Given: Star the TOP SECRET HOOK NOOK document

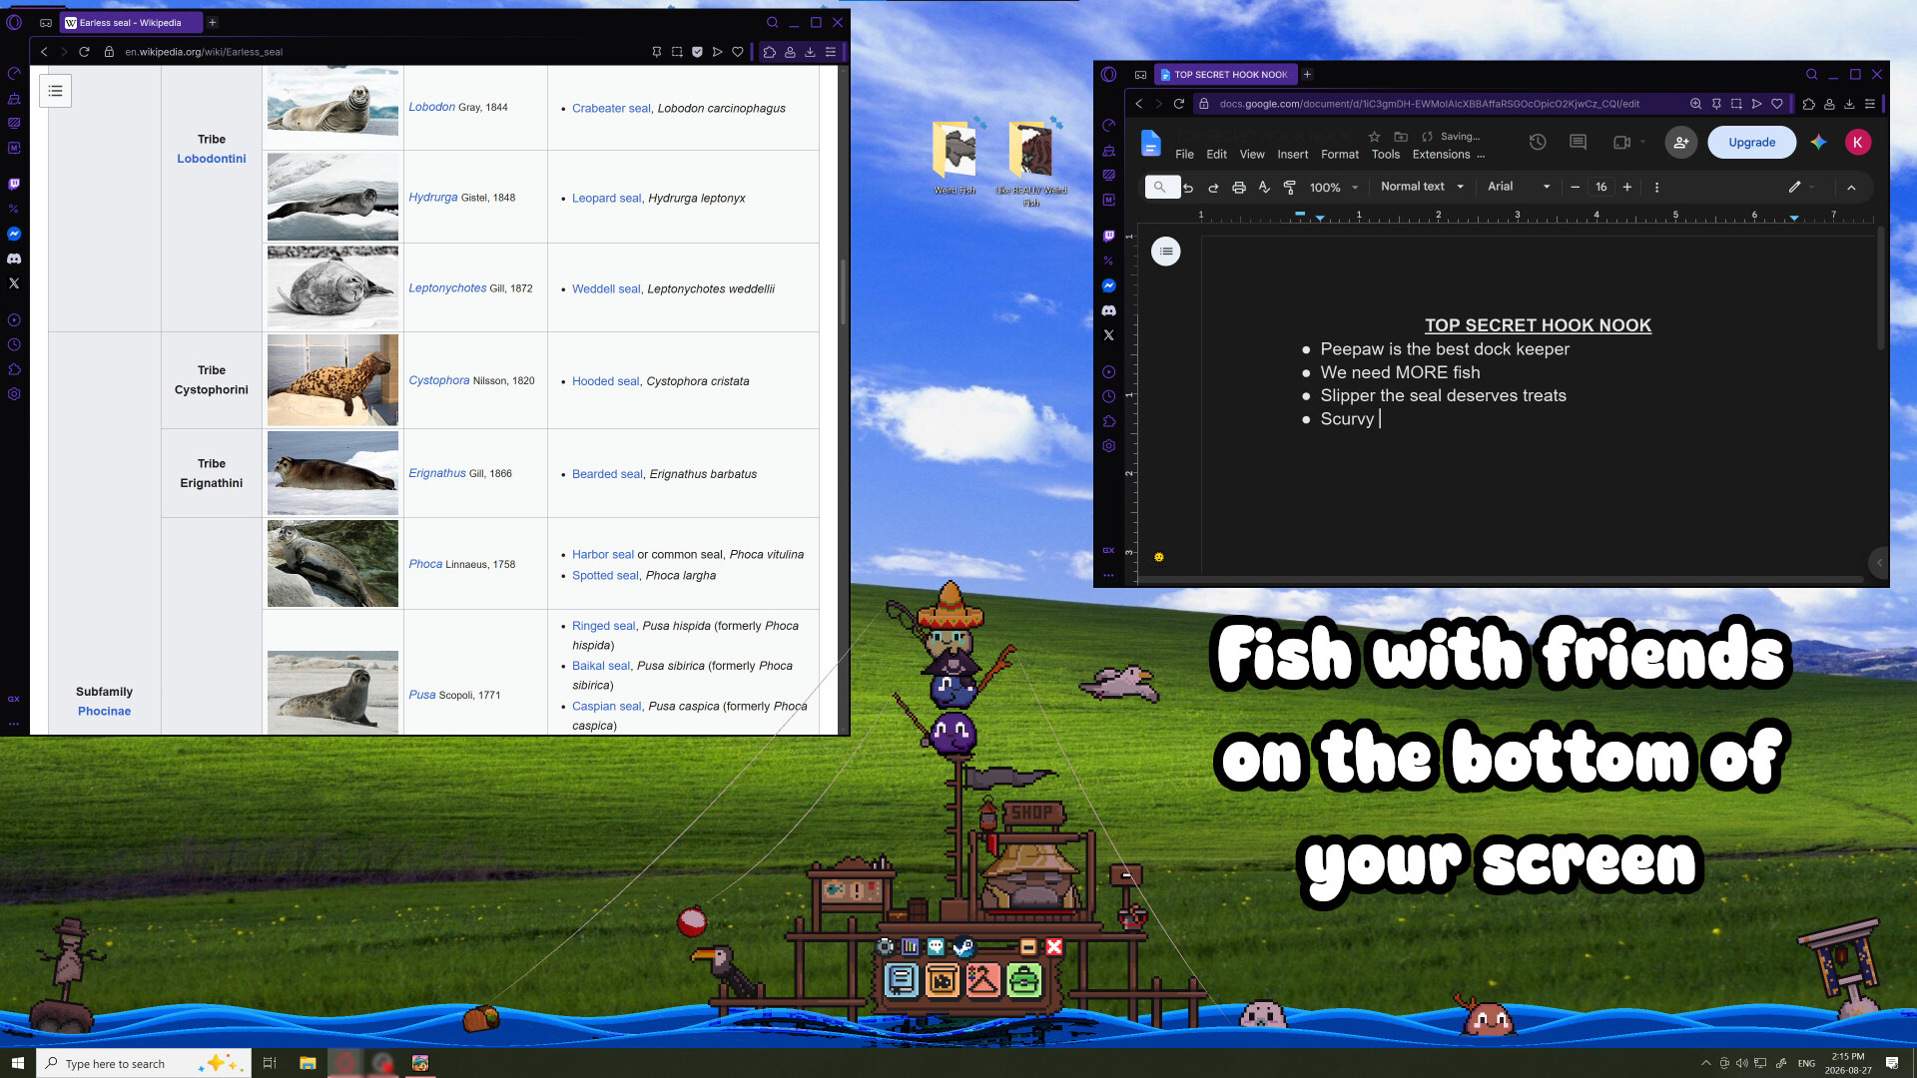Looking at the screenshot, I should (x=1374, y=137).
